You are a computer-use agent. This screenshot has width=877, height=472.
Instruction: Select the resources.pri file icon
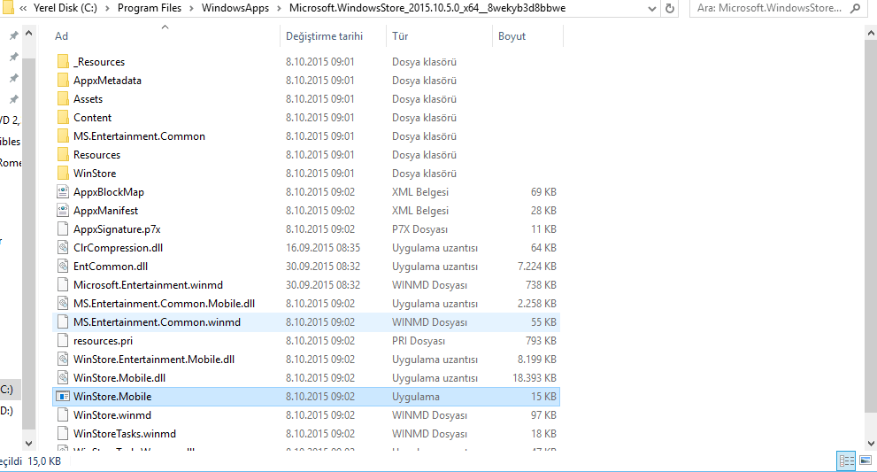(63, 340)
